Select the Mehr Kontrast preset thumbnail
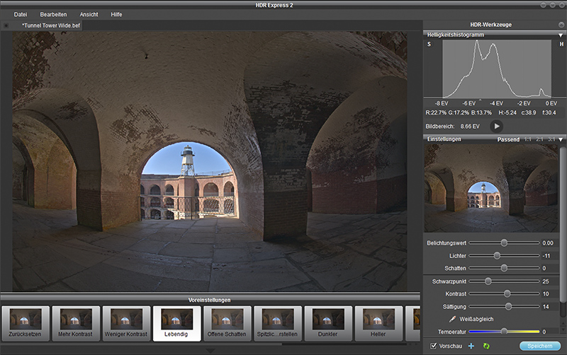567x355 pixels. (76, 323)
